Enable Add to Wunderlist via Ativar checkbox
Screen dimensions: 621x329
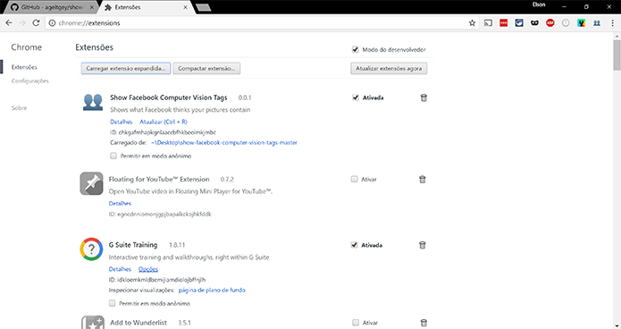click(356, 323)
